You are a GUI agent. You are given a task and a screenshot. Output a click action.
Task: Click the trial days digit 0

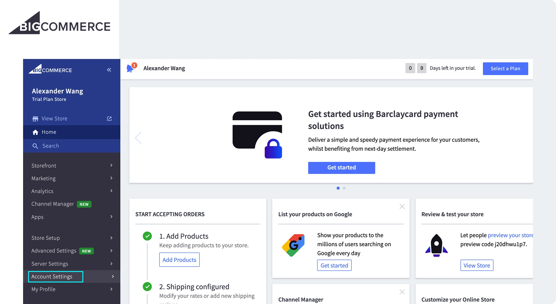[410, 68]
